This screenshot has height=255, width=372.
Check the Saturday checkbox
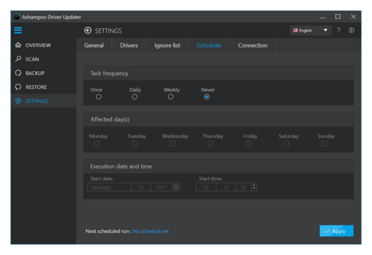tap(286, 144)
